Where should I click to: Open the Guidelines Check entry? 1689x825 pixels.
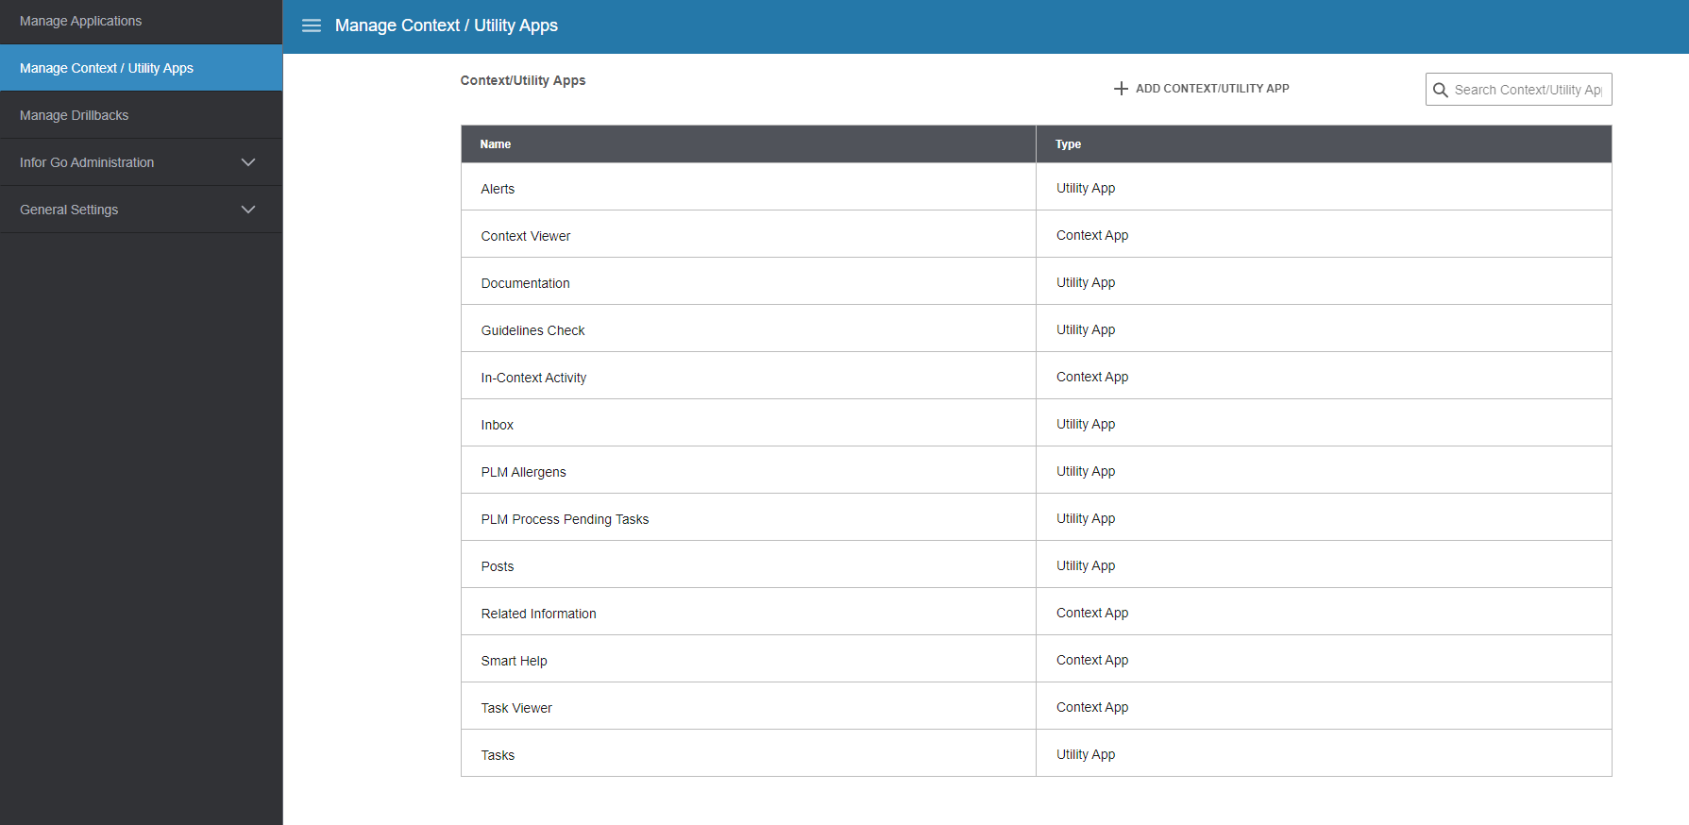532,330
